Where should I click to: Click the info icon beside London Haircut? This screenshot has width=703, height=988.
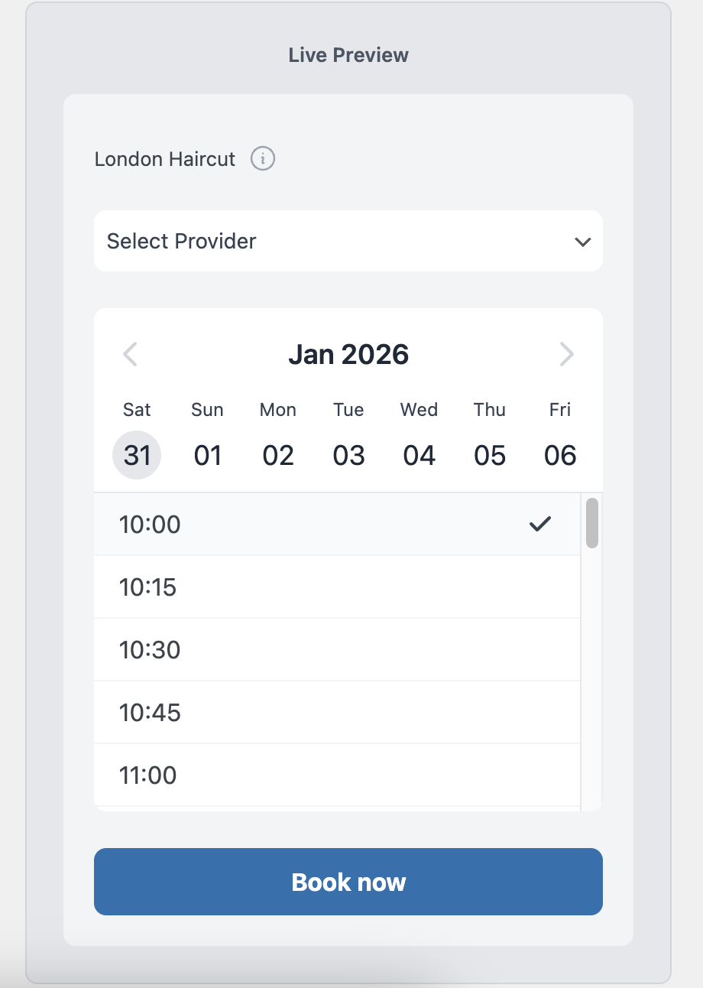(263, 159)
